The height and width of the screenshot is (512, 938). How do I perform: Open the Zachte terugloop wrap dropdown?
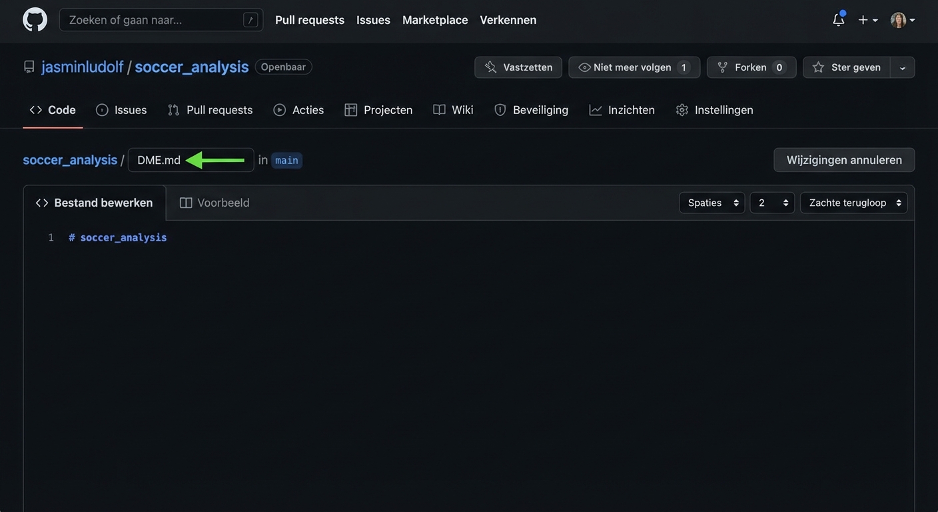click(x=853, y=203)
